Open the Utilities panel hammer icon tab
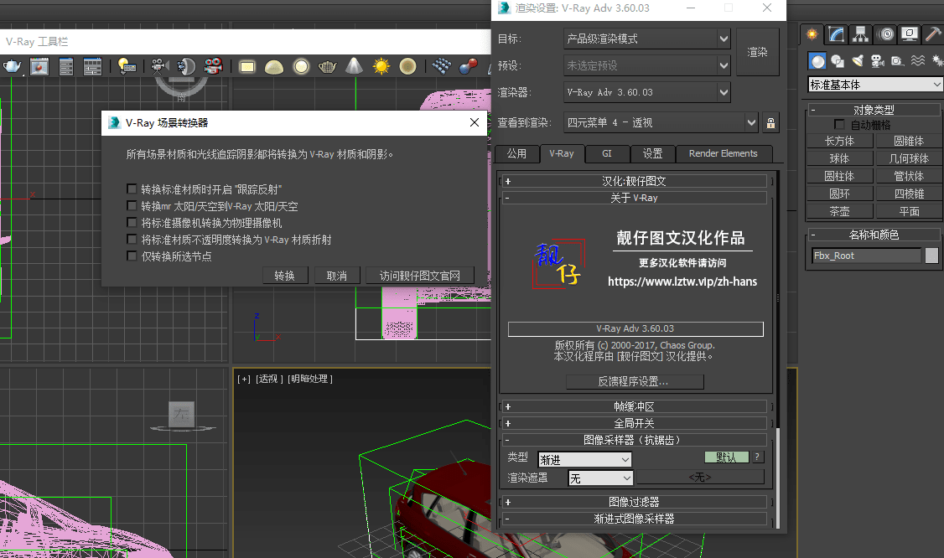This screenshot has height=558, width=944. (x=934, y=34)
